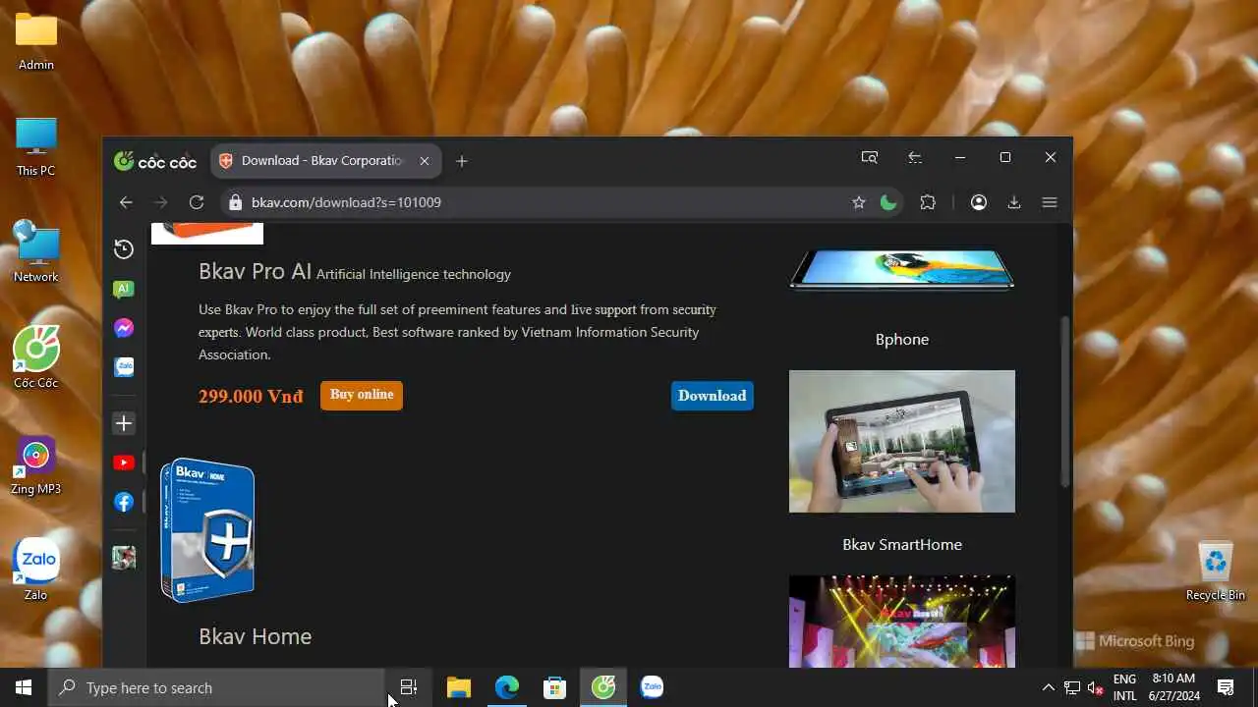This screenshot has width=1258, height=707.
Task: Open the extensions puzzle icon
Action: (x=928, y=202)
